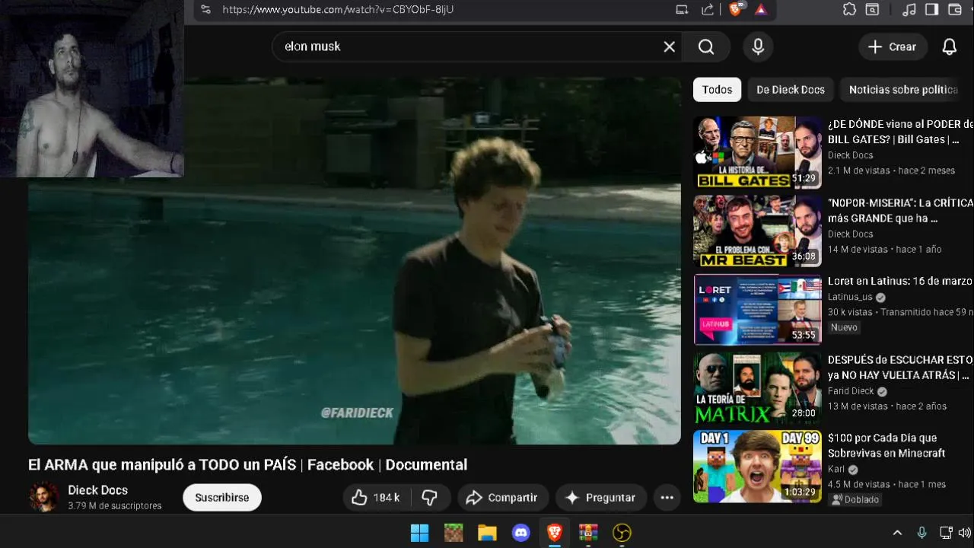
Task: Click the Compartir share button
Action: point(503,498)
